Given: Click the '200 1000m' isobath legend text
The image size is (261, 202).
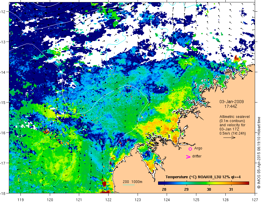Looking at the screenshot, I should point(133,182).
